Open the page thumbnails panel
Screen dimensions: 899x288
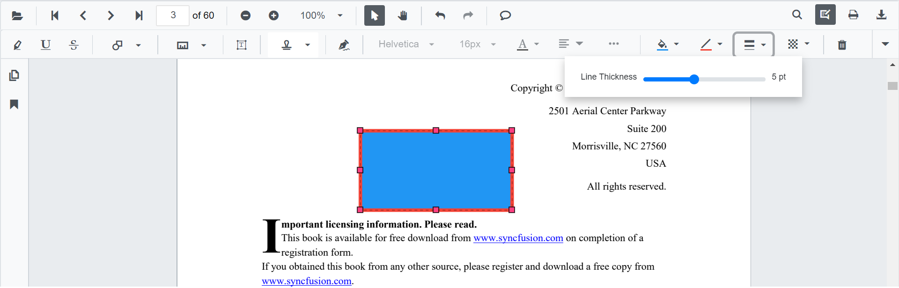click(x=14, y=75)
